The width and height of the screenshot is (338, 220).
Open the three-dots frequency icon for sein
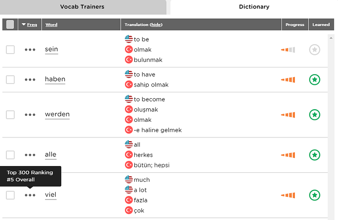click(x=30, y=50)
